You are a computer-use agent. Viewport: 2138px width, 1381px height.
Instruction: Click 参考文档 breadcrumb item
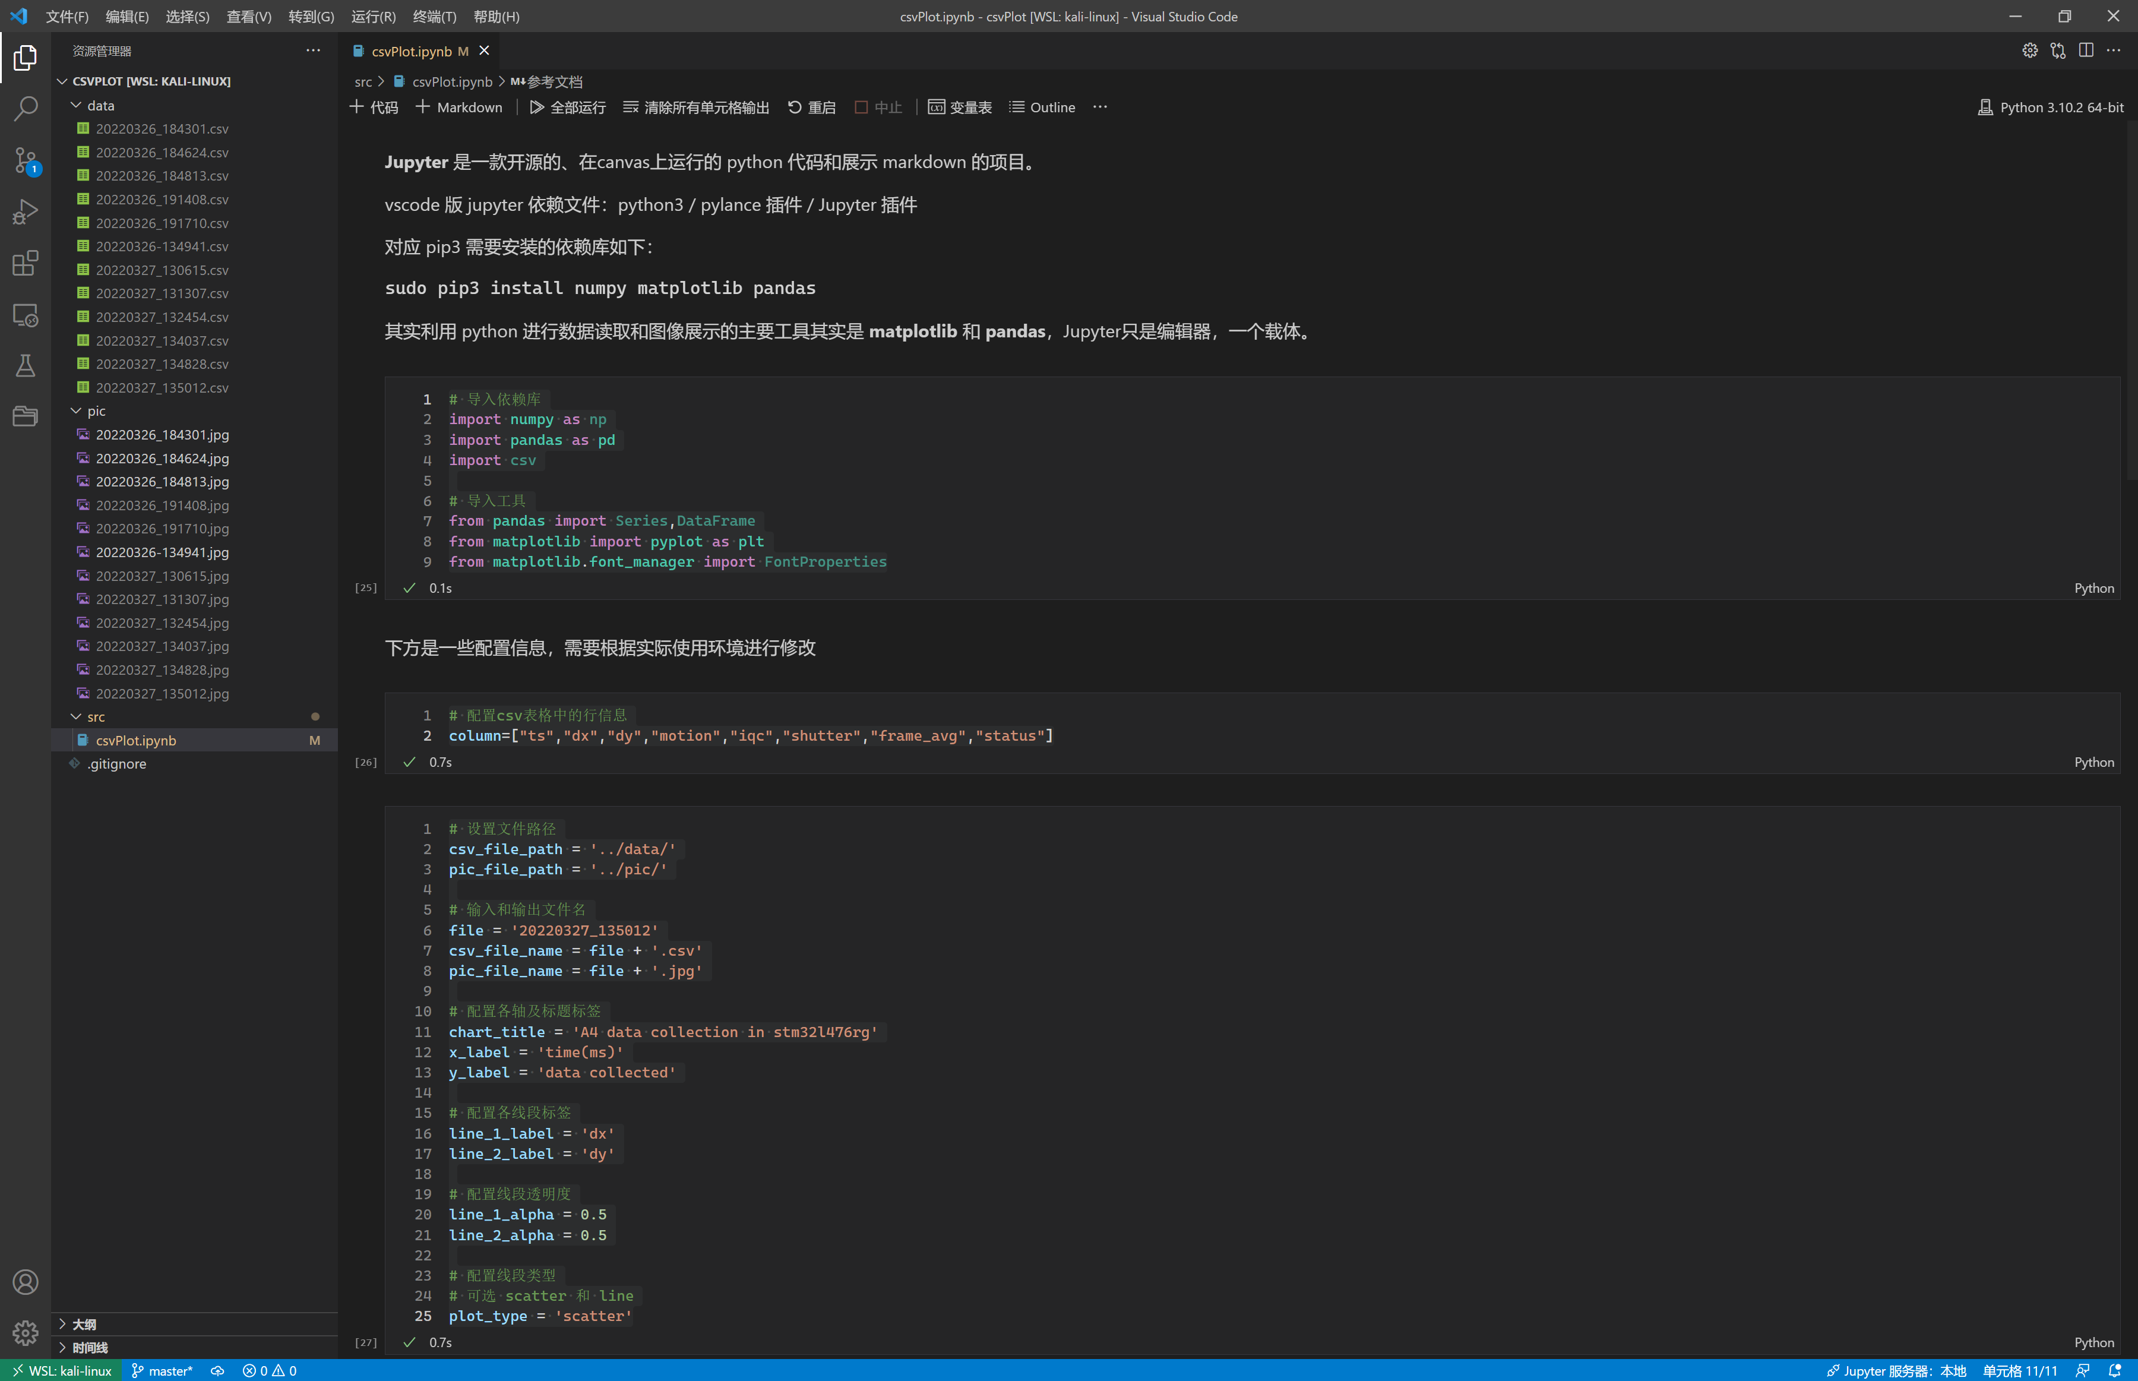pyautogui.click(x=554, y=81)
